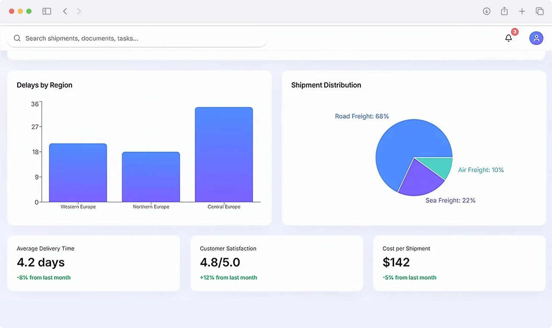Go forward with the right chevron

79,11
